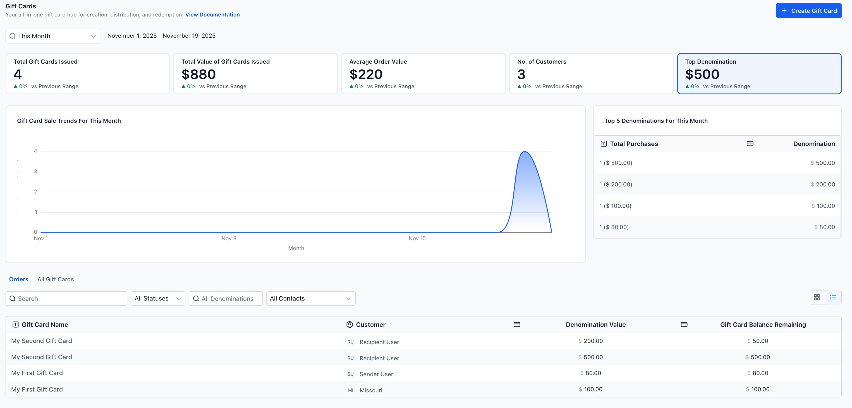
Task: Click the SU avatar for Sender User
Action: click(x=350, y=374)
